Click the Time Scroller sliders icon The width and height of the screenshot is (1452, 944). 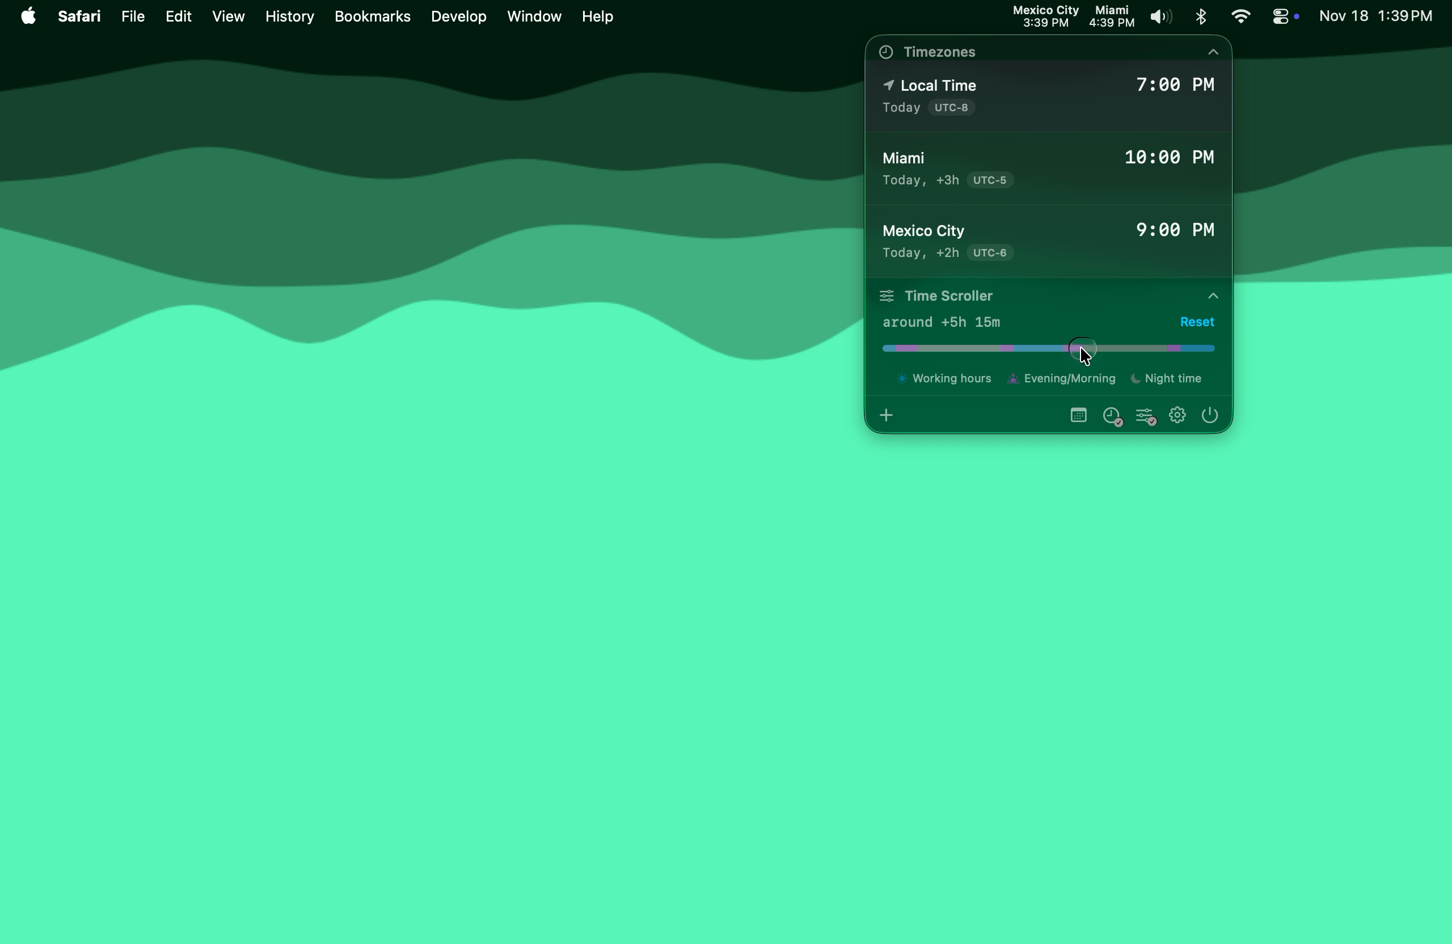click(x=887, y=296)
